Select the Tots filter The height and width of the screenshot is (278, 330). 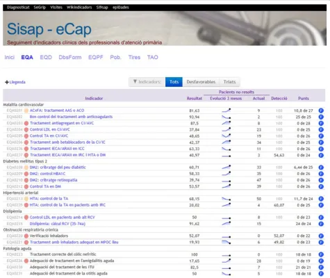174,82
